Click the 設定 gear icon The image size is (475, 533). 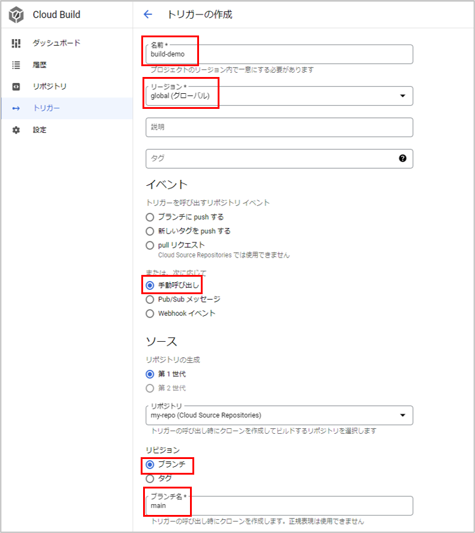[x=16, y=130]
